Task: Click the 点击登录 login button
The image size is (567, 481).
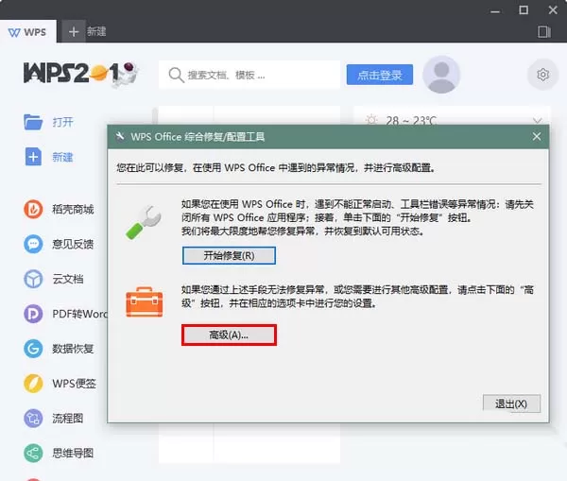Action: click(380, 75)
